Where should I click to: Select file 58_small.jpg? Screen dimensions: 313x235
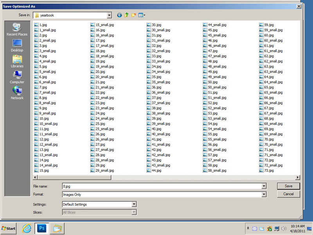214,170
